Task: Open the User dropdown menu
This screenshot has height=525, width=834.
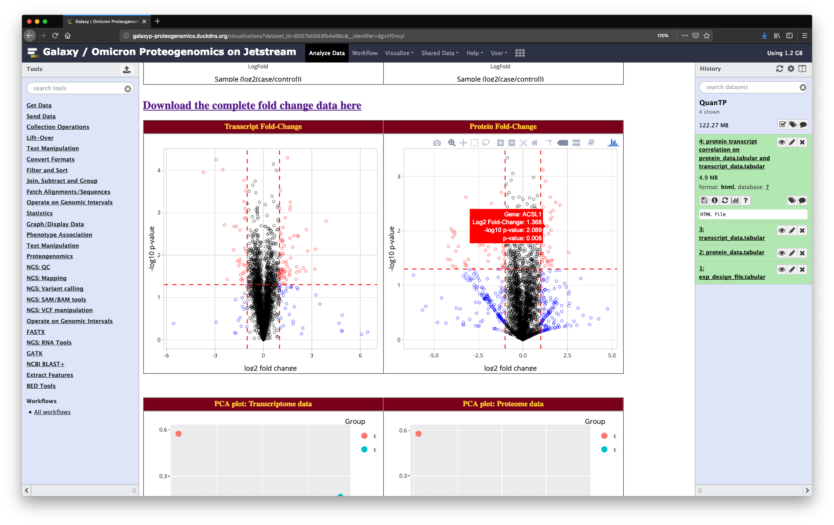Action: click(499, 53)
